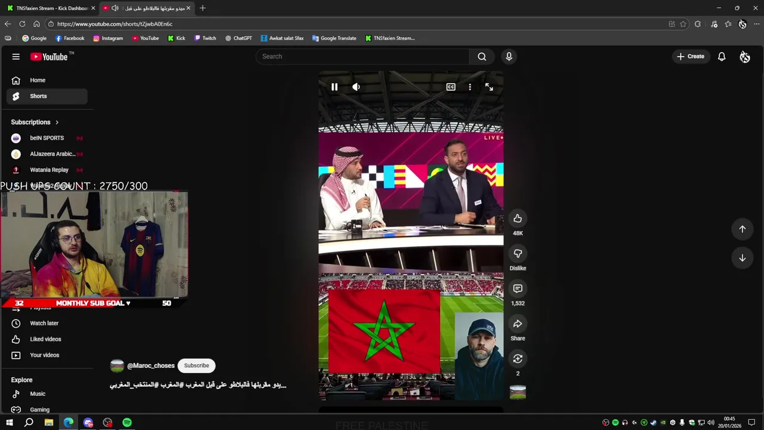Open the browser extensions puzzle icon

(x=698, y=24)
